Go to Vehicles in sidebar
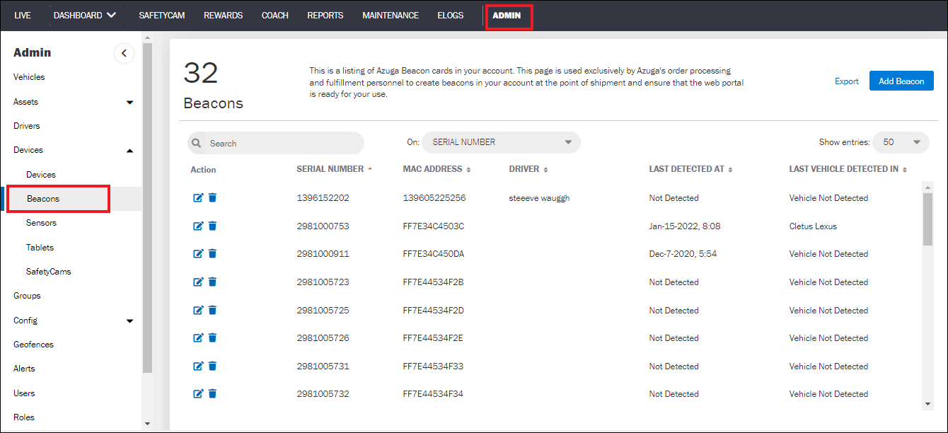Screen dimensions: 948x433 click(29, 77)
